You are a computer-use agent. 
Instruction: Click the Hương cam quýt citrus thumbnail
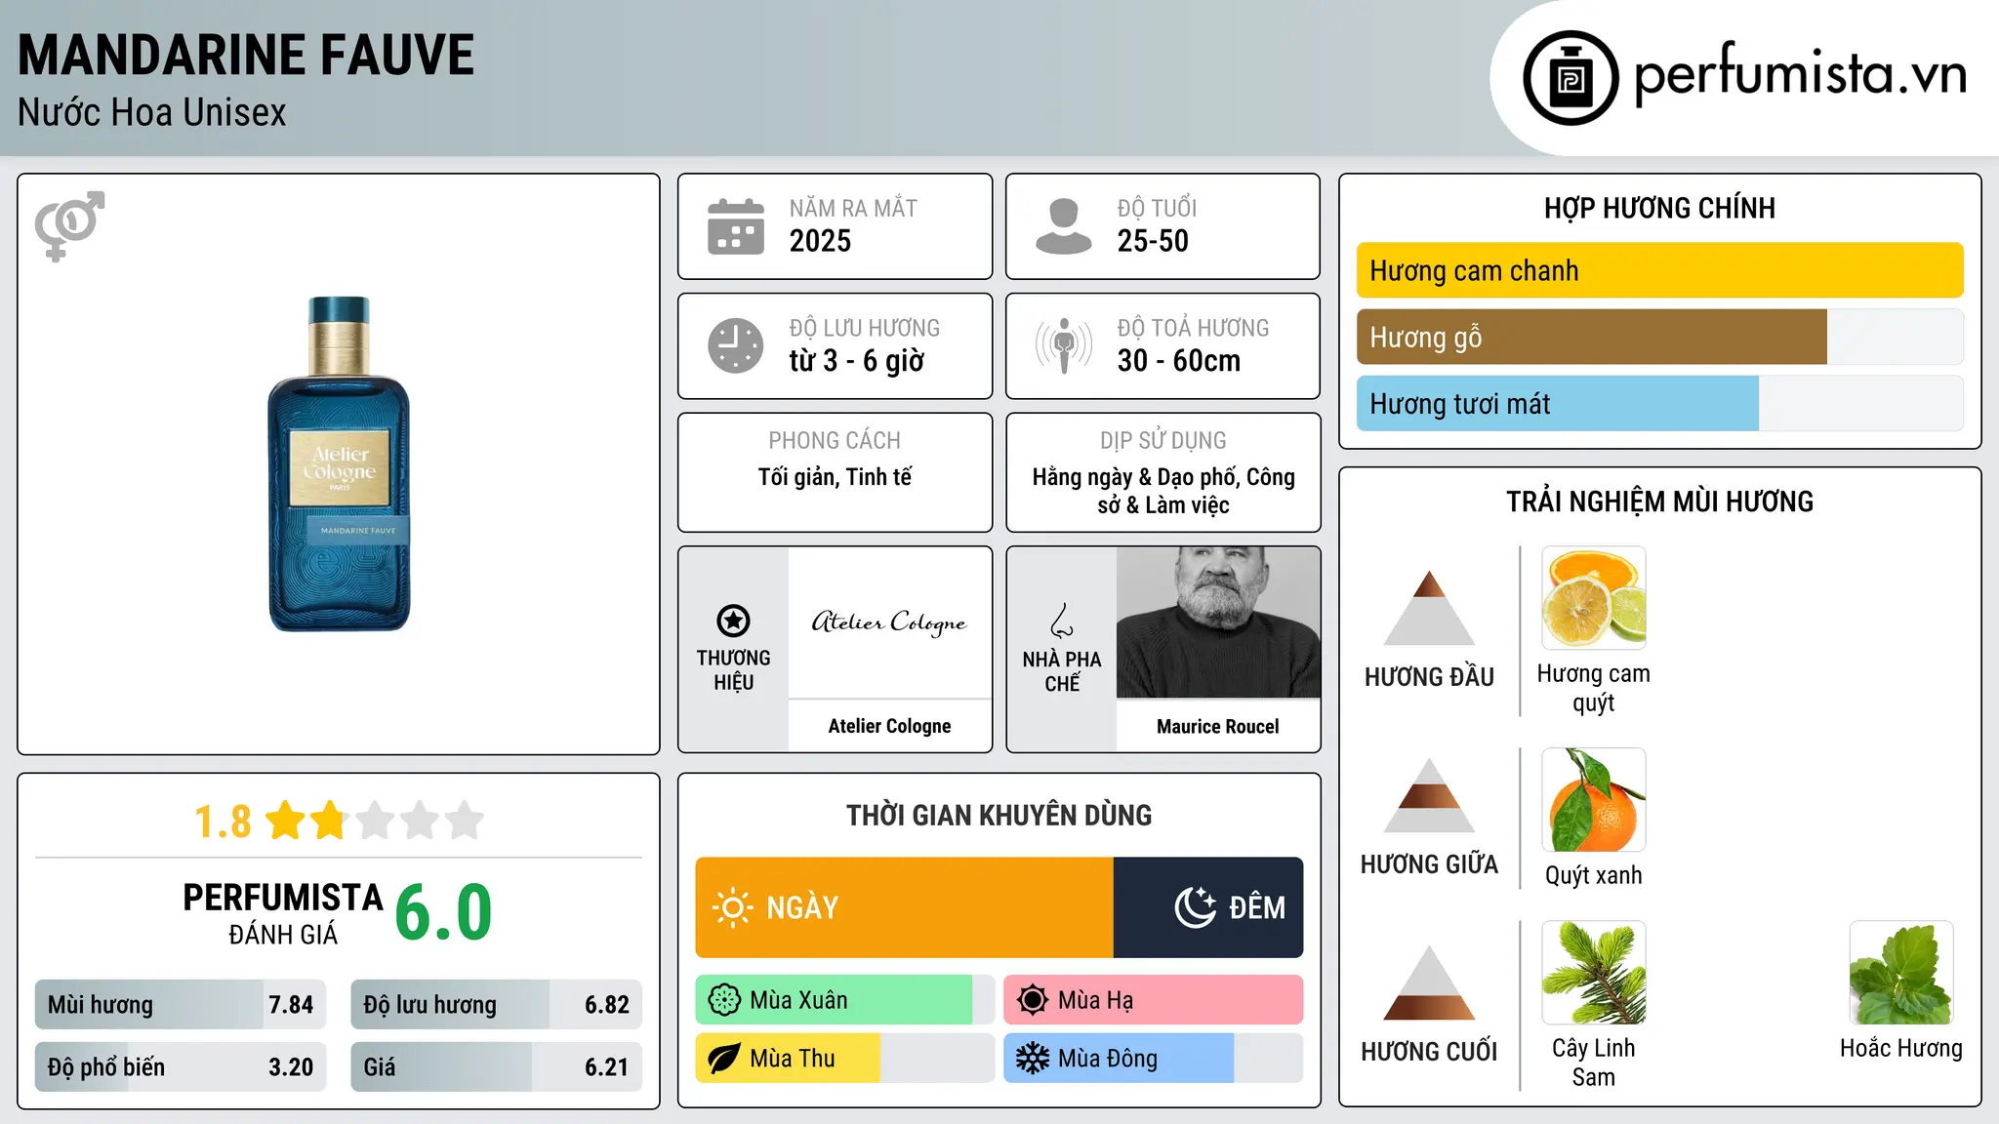tap(1593, 598)
